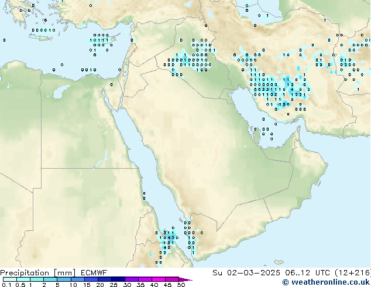The image size is (371, 287).
Task: Select the palest 0.1 mm legend swatch
Action: [x=10, y=279]
